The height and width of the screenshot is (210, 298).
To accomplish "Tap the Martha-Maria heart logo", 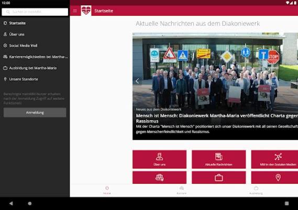I will [86, 10].
